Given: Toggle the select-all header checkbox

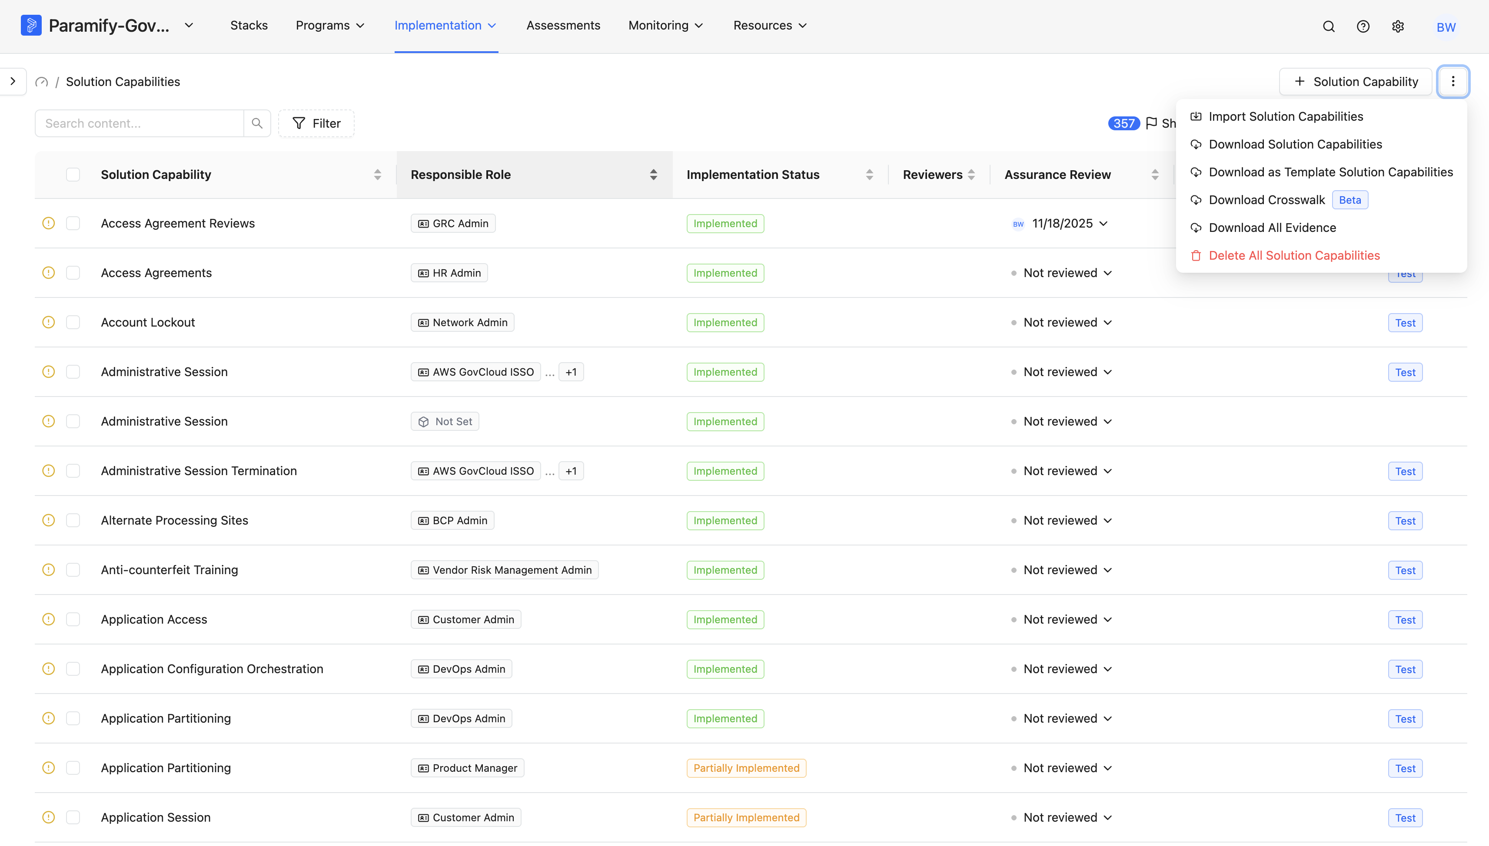Looking at the screenshot, I should (x=73, y=174).
